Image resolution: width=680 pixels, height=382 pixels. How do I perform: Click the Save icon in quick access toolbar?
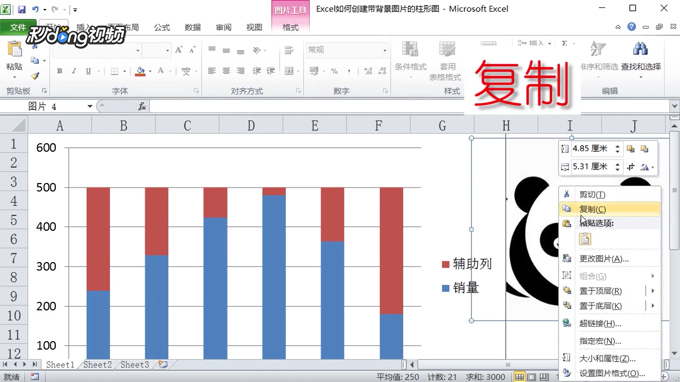pyautogui.click(x=21, y=9)
